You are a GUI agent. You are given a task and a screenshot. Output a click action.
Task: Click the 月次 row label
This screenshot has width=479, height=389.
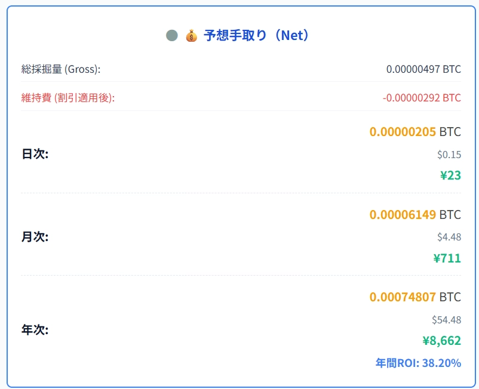click(x=35, y=237)
